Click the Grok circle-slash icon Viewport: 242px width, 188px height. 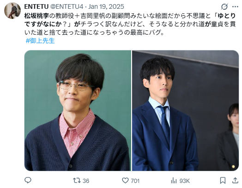tap(224, 6)
